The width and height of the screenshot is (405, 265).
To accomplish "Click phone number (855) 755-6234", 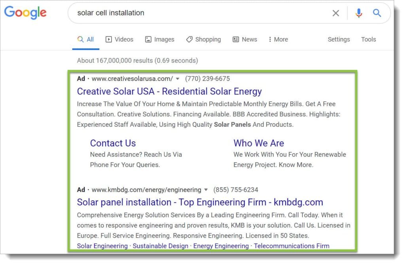I will tap(236, 190).
